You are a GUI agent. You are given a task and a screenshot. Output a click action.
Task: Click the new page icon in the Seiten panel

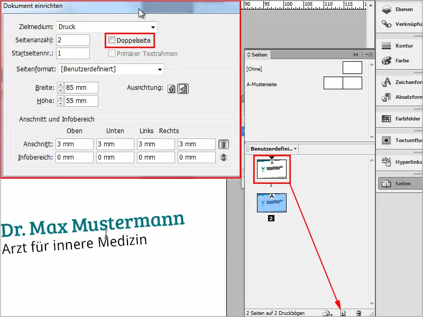(x=343, y=313)
